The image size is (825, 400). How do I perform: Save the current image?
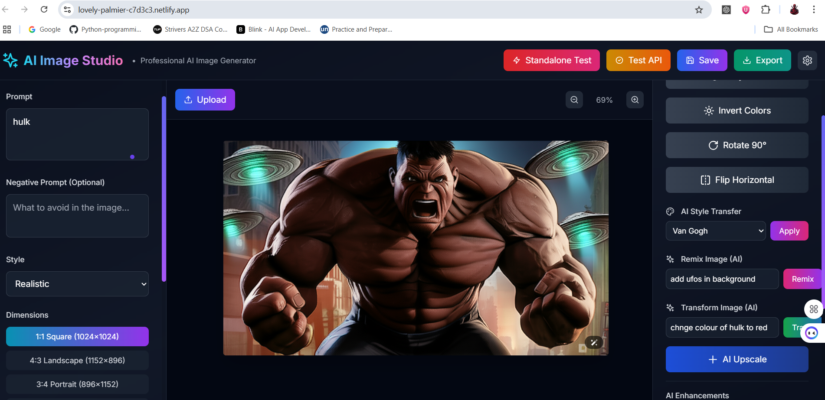702,60
